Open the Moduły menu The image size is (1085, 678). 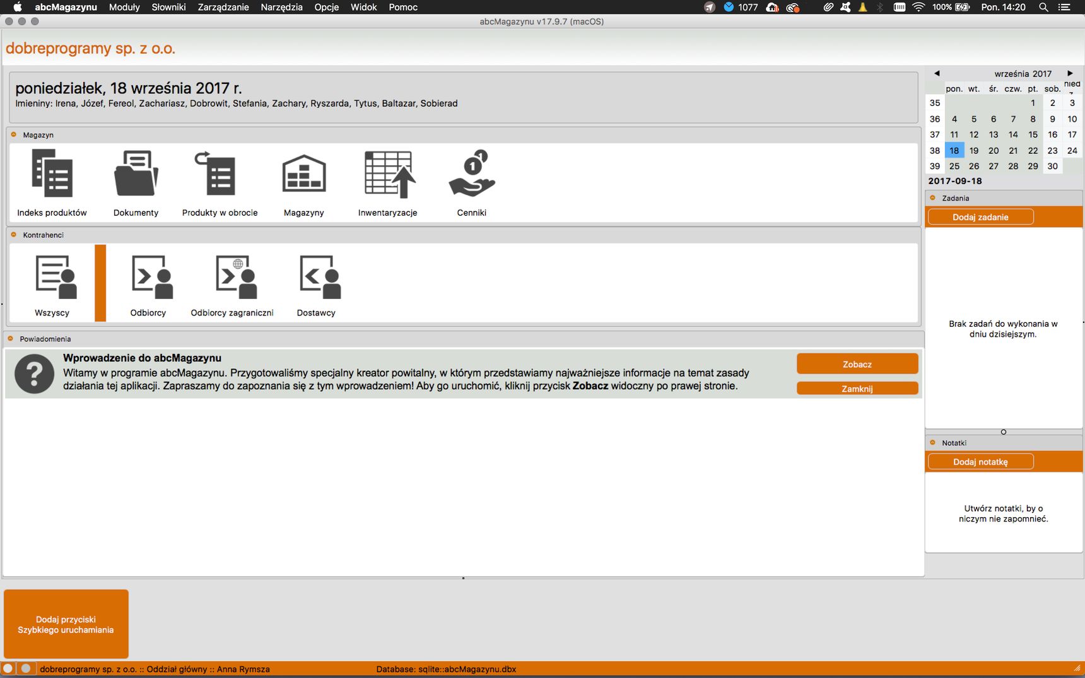tap(124, 7)
